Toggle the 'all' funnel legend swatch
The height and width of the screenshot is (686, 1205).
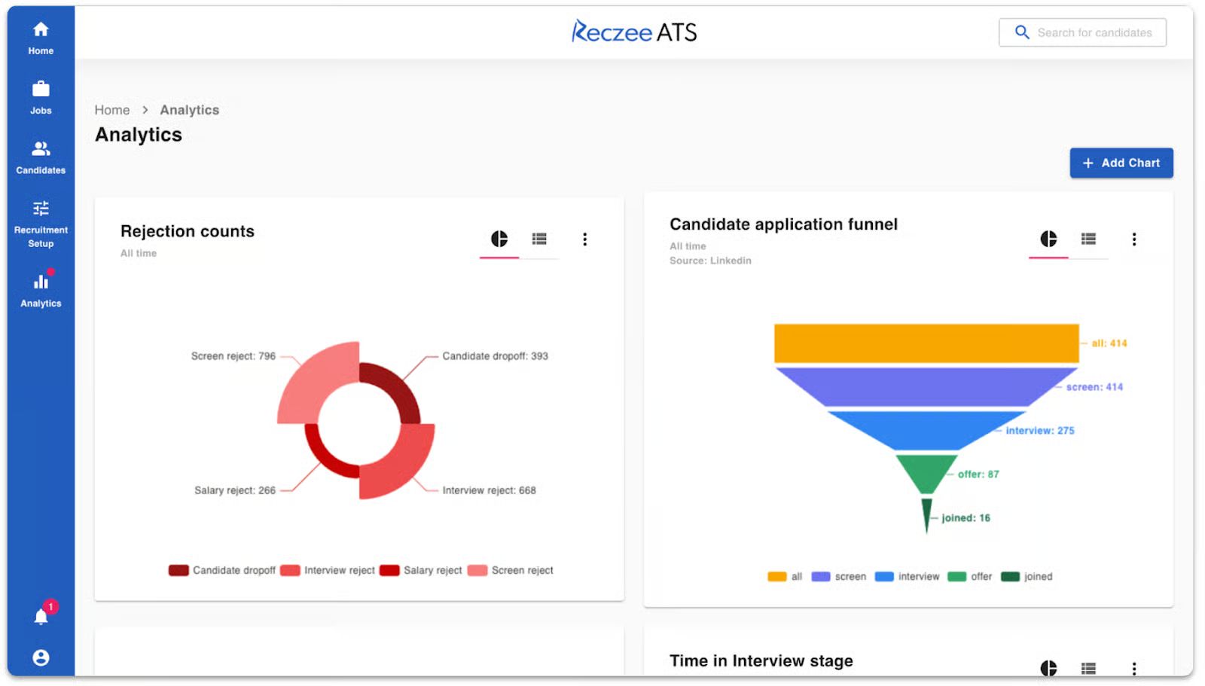(777, 577)
